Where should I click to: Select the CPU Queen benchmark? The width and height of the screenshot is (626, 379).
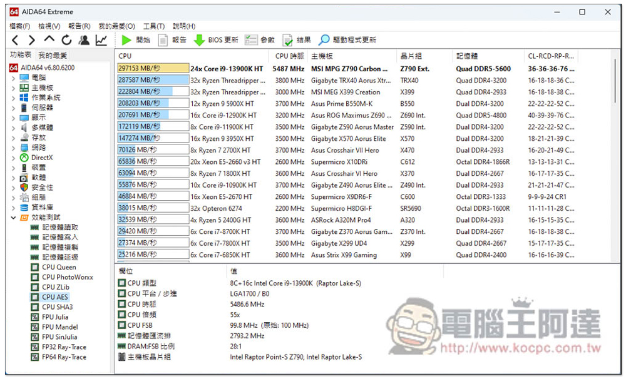53,267
